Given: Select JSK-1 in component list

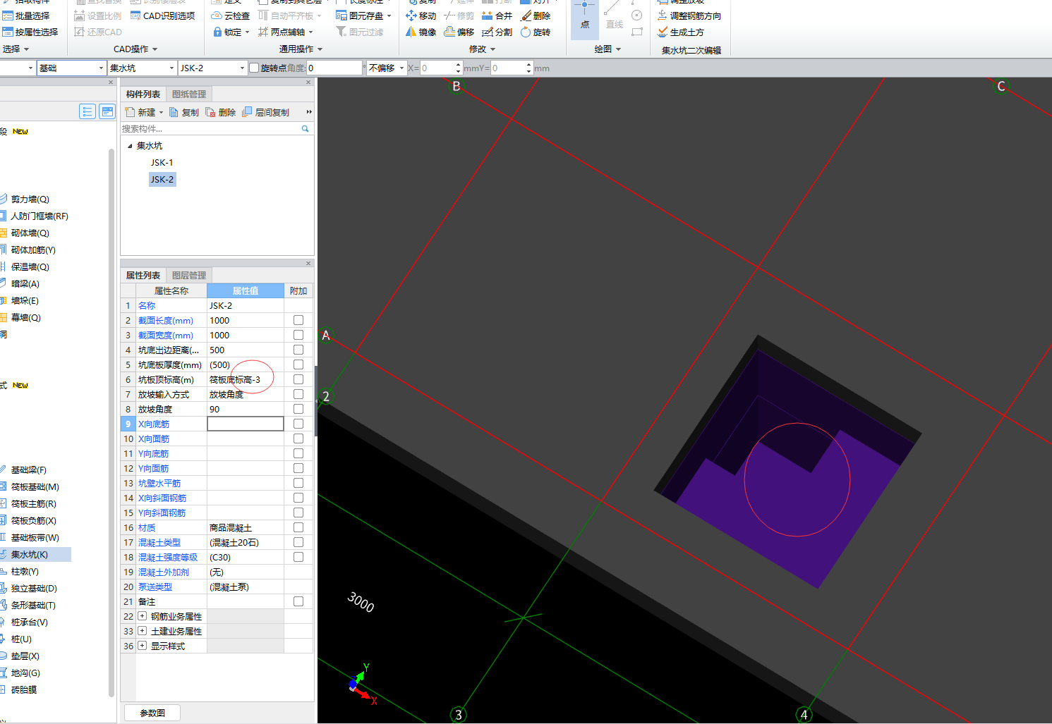Looking at the screenshot, I should (162, 162).
